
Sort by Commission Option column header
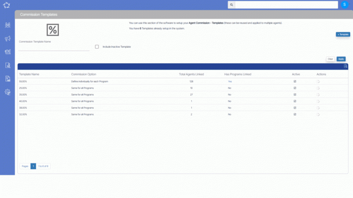click(x=84, y=74)
